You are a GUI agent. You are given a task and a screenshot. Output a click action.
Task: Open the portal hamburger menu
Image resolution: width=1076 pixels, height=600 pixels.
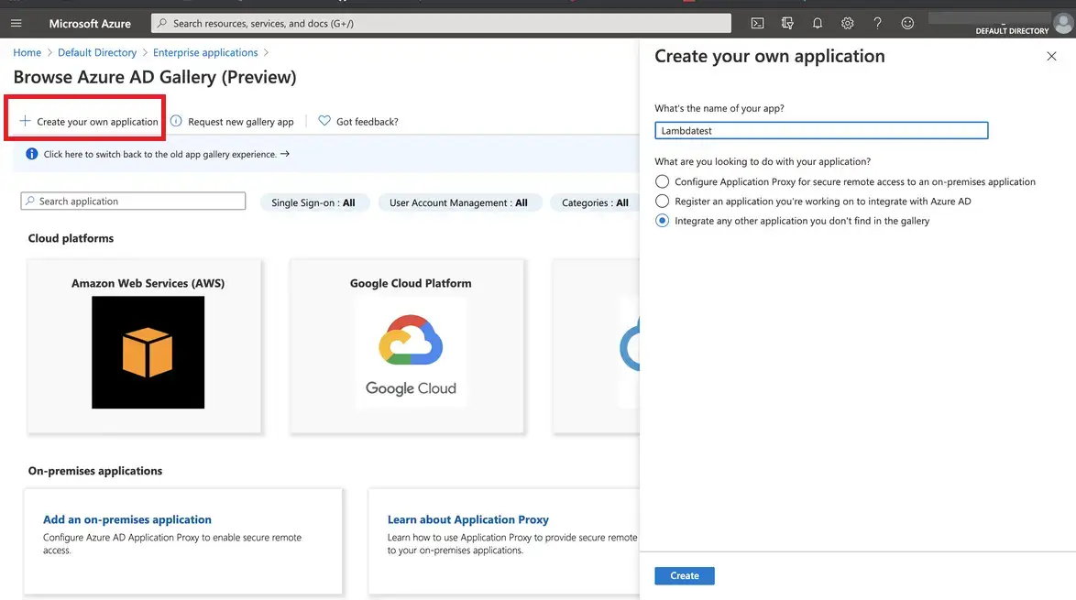point(16,22)
